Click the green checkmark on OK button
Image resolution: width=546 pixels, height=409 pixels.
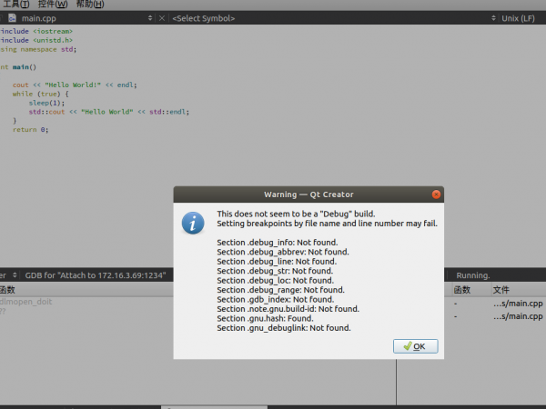406,346
